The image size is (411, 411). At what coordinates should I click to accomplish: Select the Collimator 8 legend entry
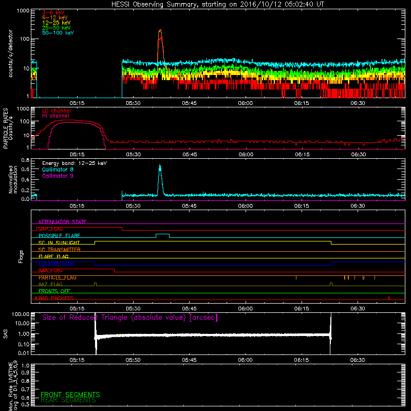click(58, 170)
